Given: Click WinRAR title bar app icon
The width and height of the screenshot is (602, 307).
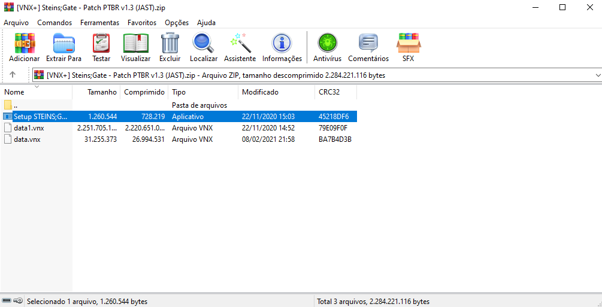Looking at the screenshot, I should tap(8, 8).
